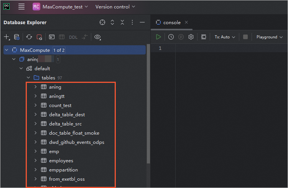Viewport: 288px width, 188px height.
Task: Expand the delta_table_dest table node
Action: tap(36, 114)
